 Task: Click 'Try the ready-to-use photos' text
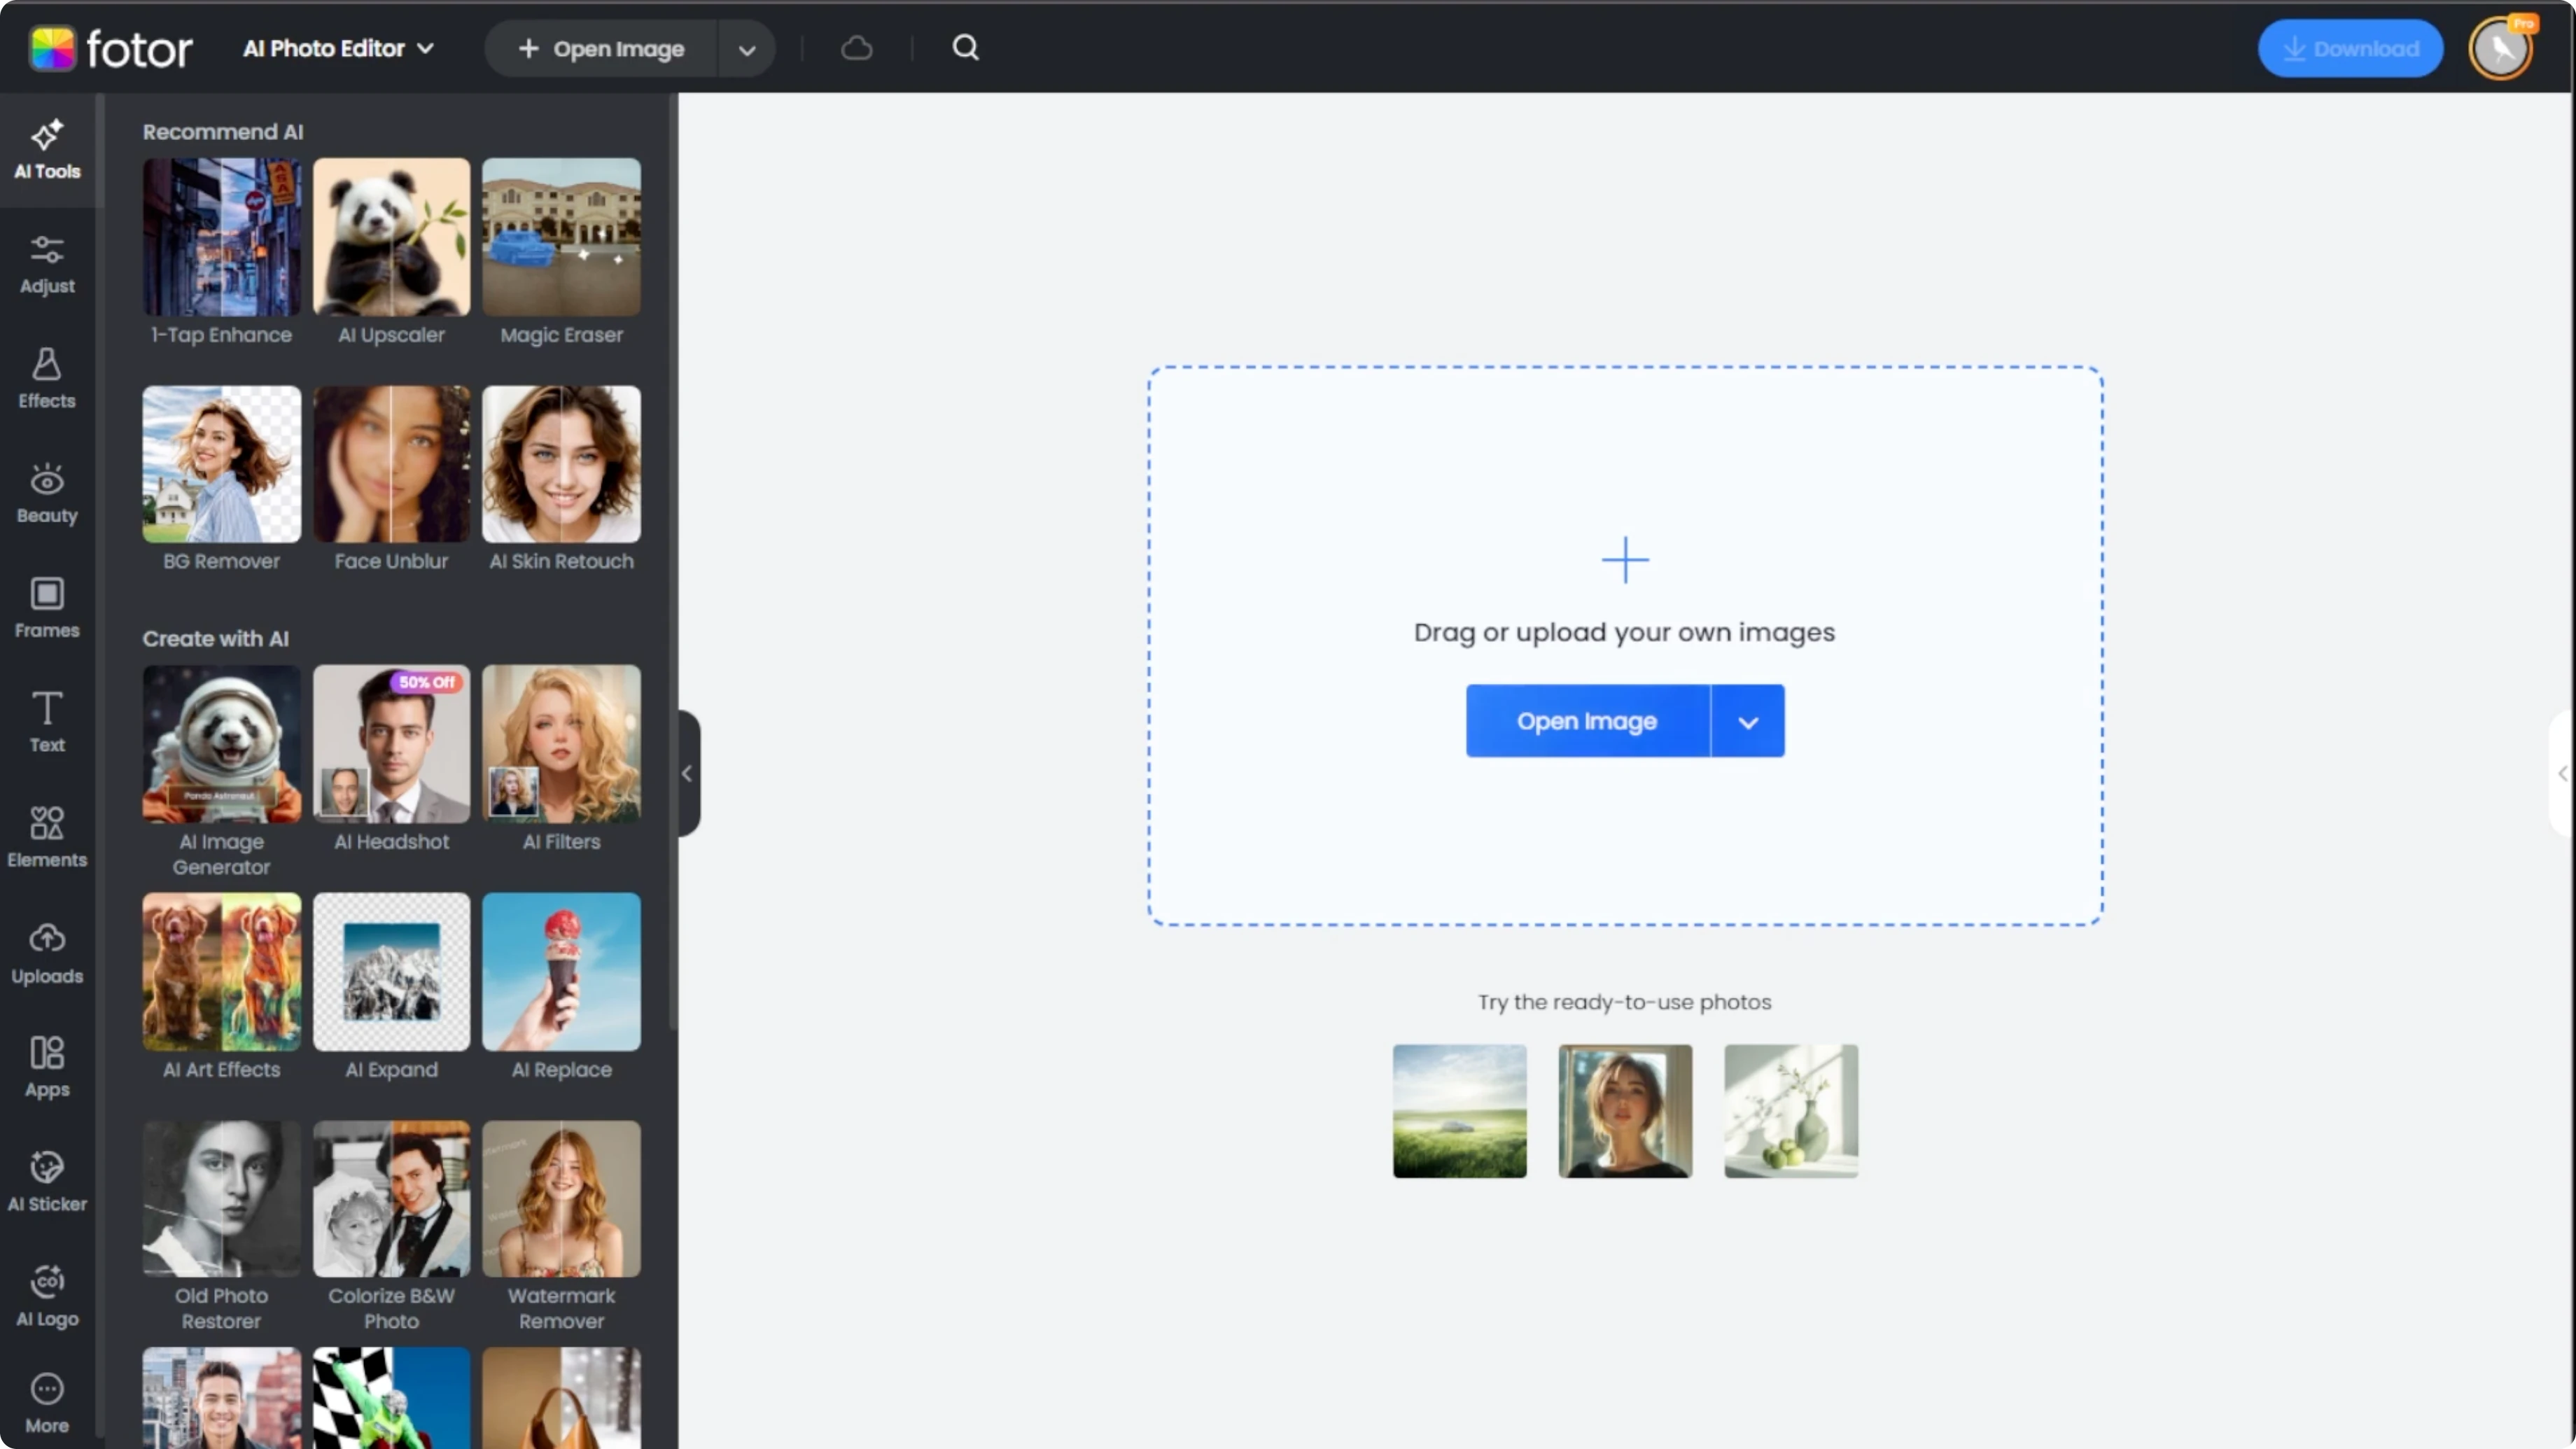(x=1624, y=1002)
